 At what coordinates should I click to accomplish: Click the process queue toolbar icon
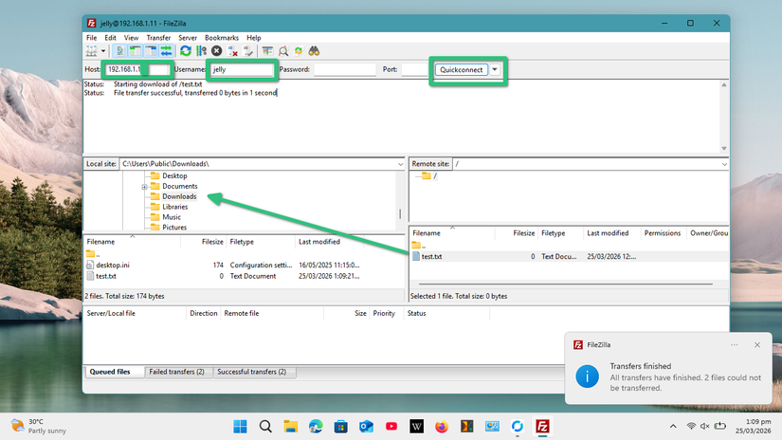[x=201, y=51]
